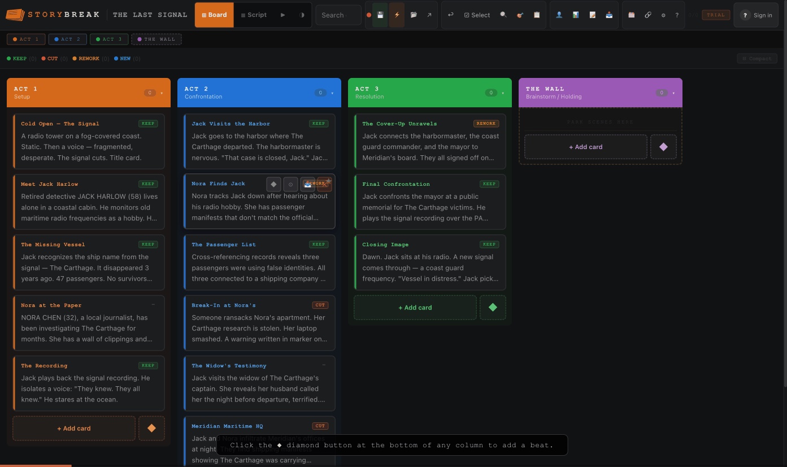Click the clipboard icon in toolbar
The height and width of the screenshot is (467, 787).
pyautogui.click(x=537, y=15)
